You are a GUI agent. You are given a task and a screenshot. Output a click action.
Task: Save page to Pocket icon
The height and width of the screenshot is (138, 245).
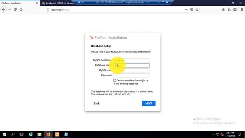[192, 10]
